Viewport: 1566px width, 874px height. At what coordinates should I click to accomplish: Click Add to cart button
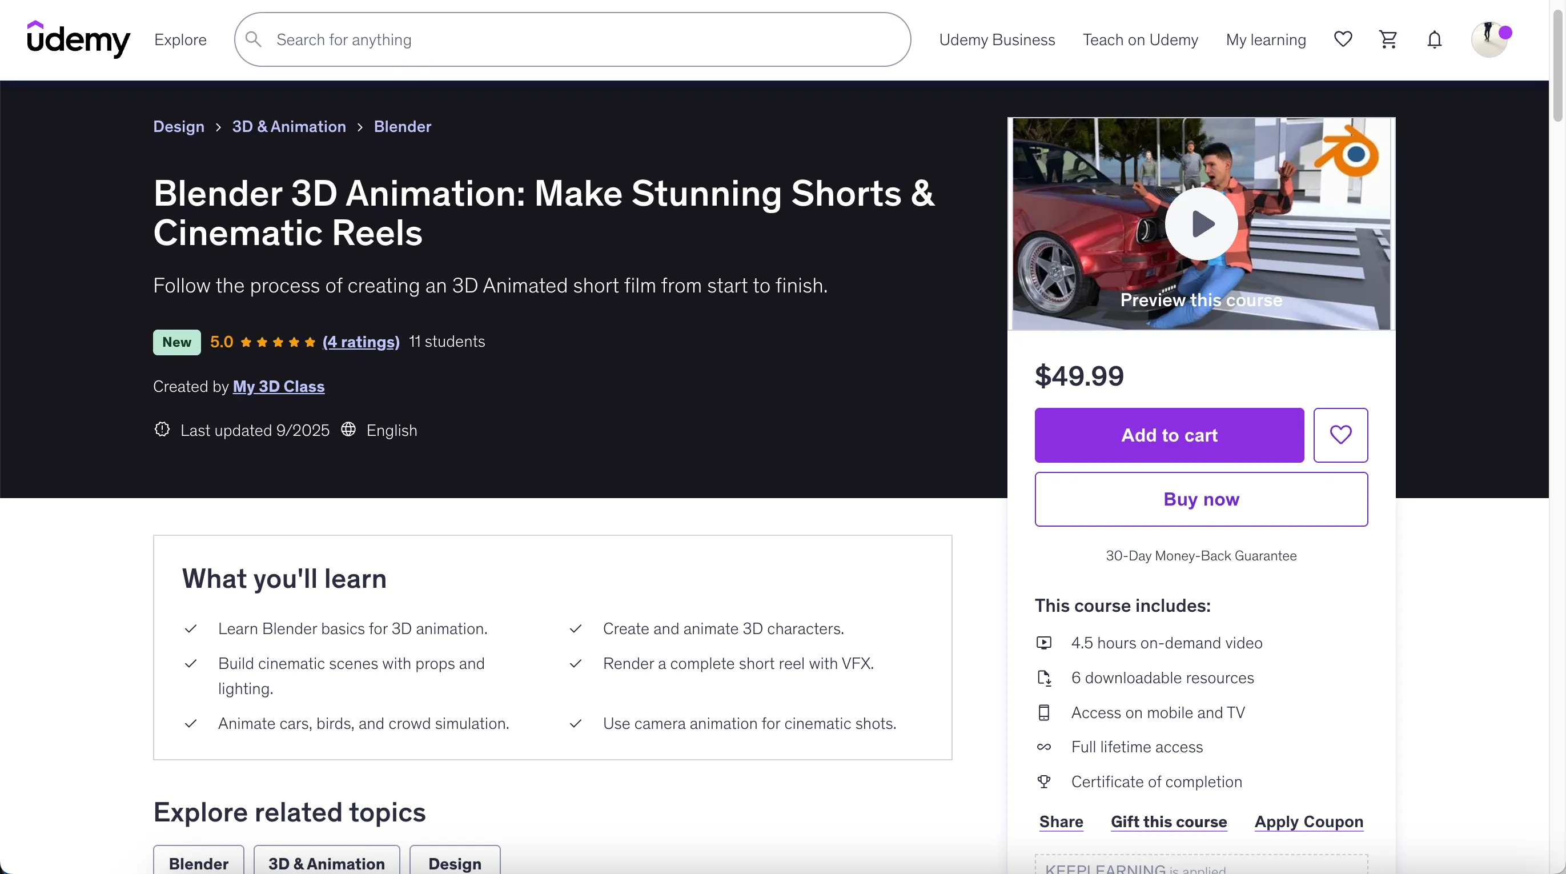[x=1169, y=435]
